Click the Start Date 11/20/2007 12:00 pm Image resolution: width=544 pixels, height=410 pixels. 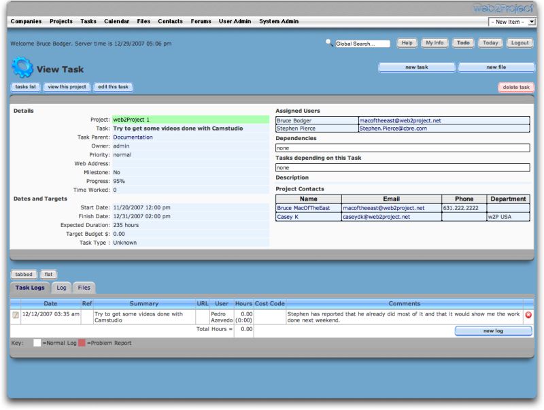[142, 207]
